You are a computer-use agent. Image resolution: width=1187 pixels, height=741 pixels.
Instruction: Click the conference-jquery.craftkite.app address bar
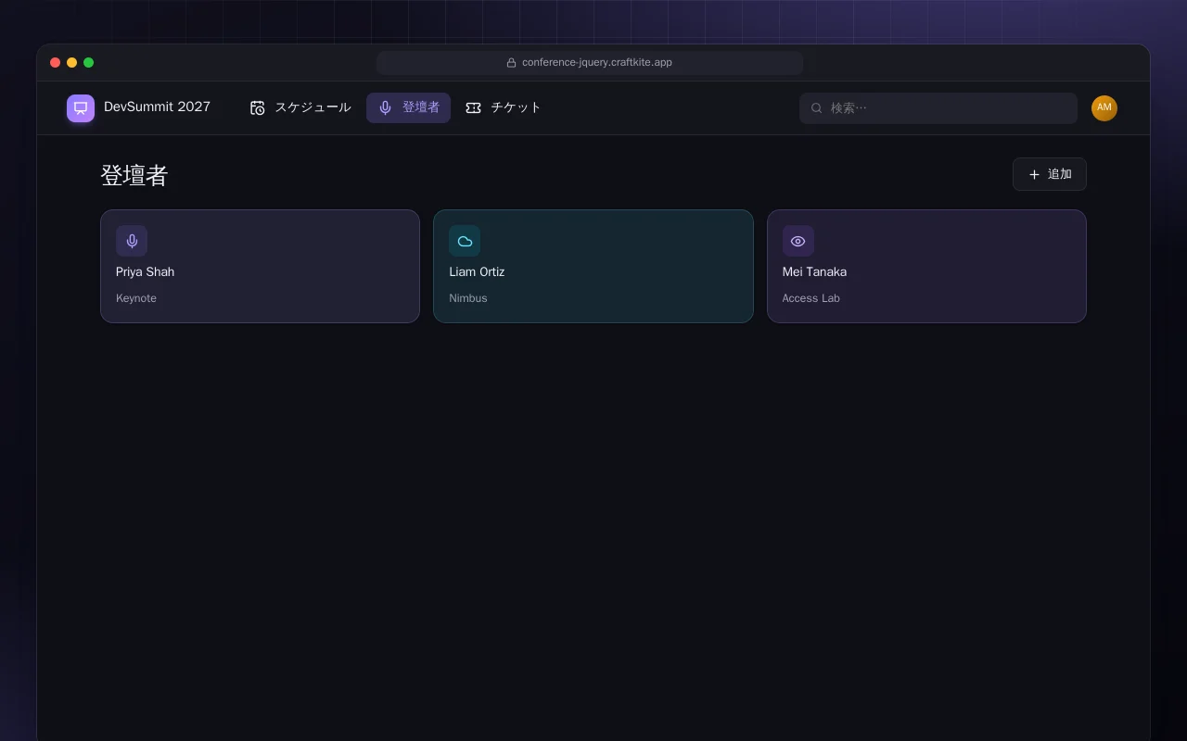tap(590, 63)
